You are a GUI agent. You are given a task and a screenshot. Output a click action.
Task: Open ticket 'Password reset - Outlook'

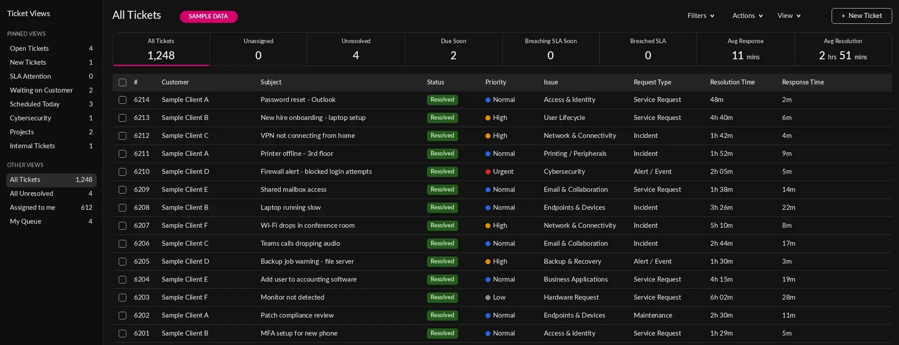click(x=298, y=100)
